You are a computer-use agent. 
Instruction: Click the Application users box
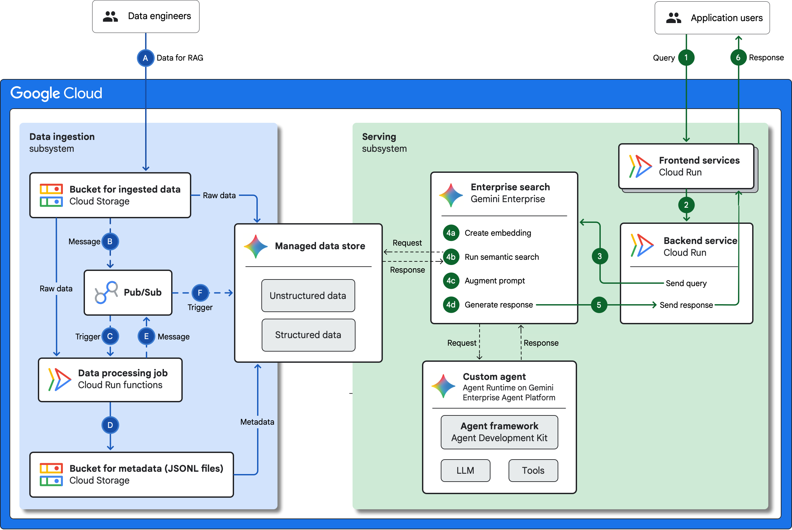[712, 17]
